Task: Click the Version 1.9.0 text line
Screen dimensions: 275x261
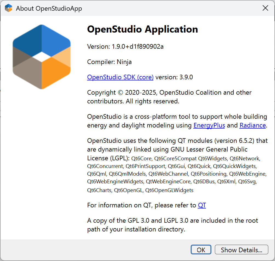Action: (125, 47)
